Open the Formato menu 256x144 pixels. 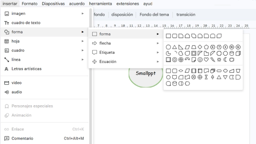pos(29,4)
